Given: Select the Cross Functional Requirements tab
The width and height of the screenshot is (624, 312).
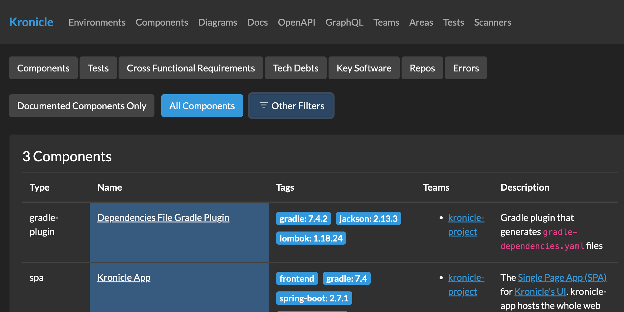Looking at the screenshot, I should [191, 68].
